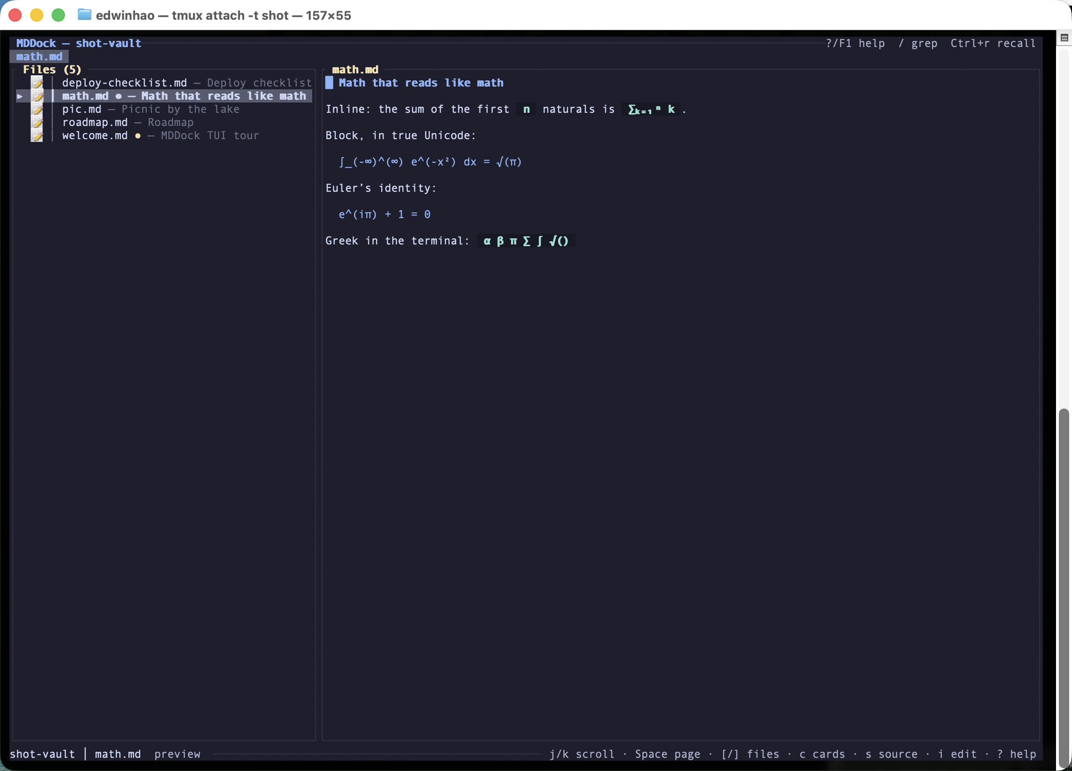This screenshot has width=1072, height=771.
Task: Click the green zoom button of the terminal window
Action: click(58, 15)
